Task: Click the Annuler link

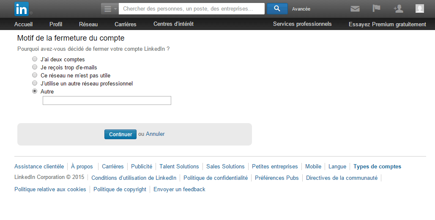Action: pyautogui.click(x=155, y=134)
